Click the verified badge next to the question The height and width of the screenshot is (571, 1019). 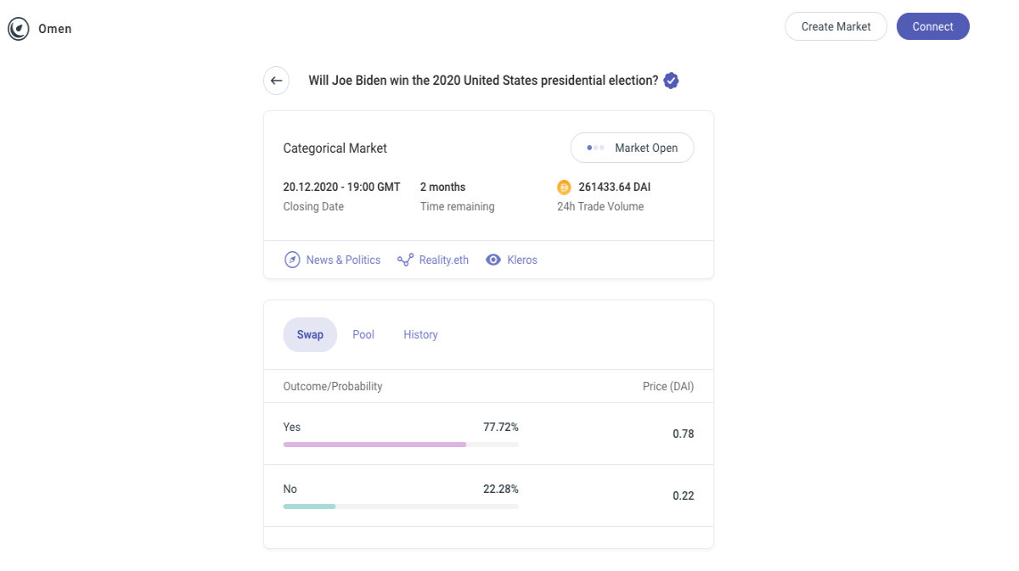(671, 81)
